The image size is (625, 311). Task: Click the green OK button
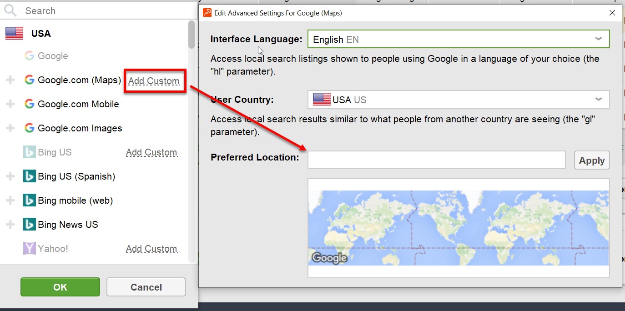(x=60, y=287)
